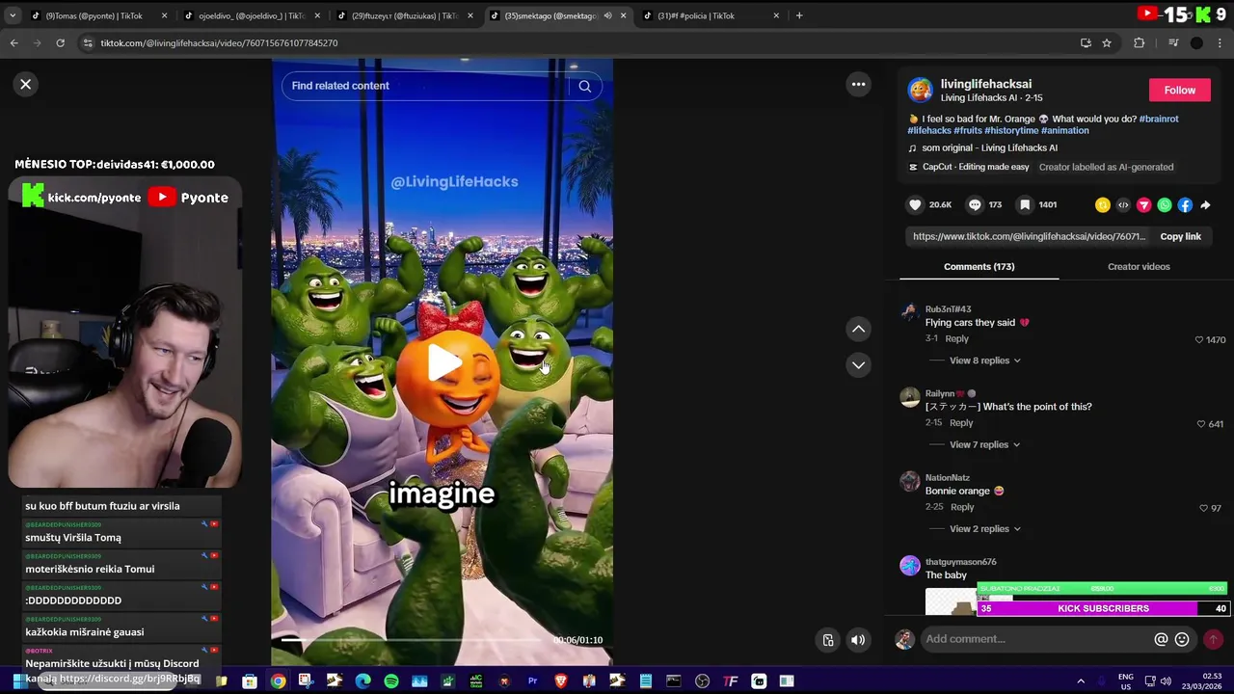Like the video with heart icon
The image size is (1234, 694).
click(915, 204)
